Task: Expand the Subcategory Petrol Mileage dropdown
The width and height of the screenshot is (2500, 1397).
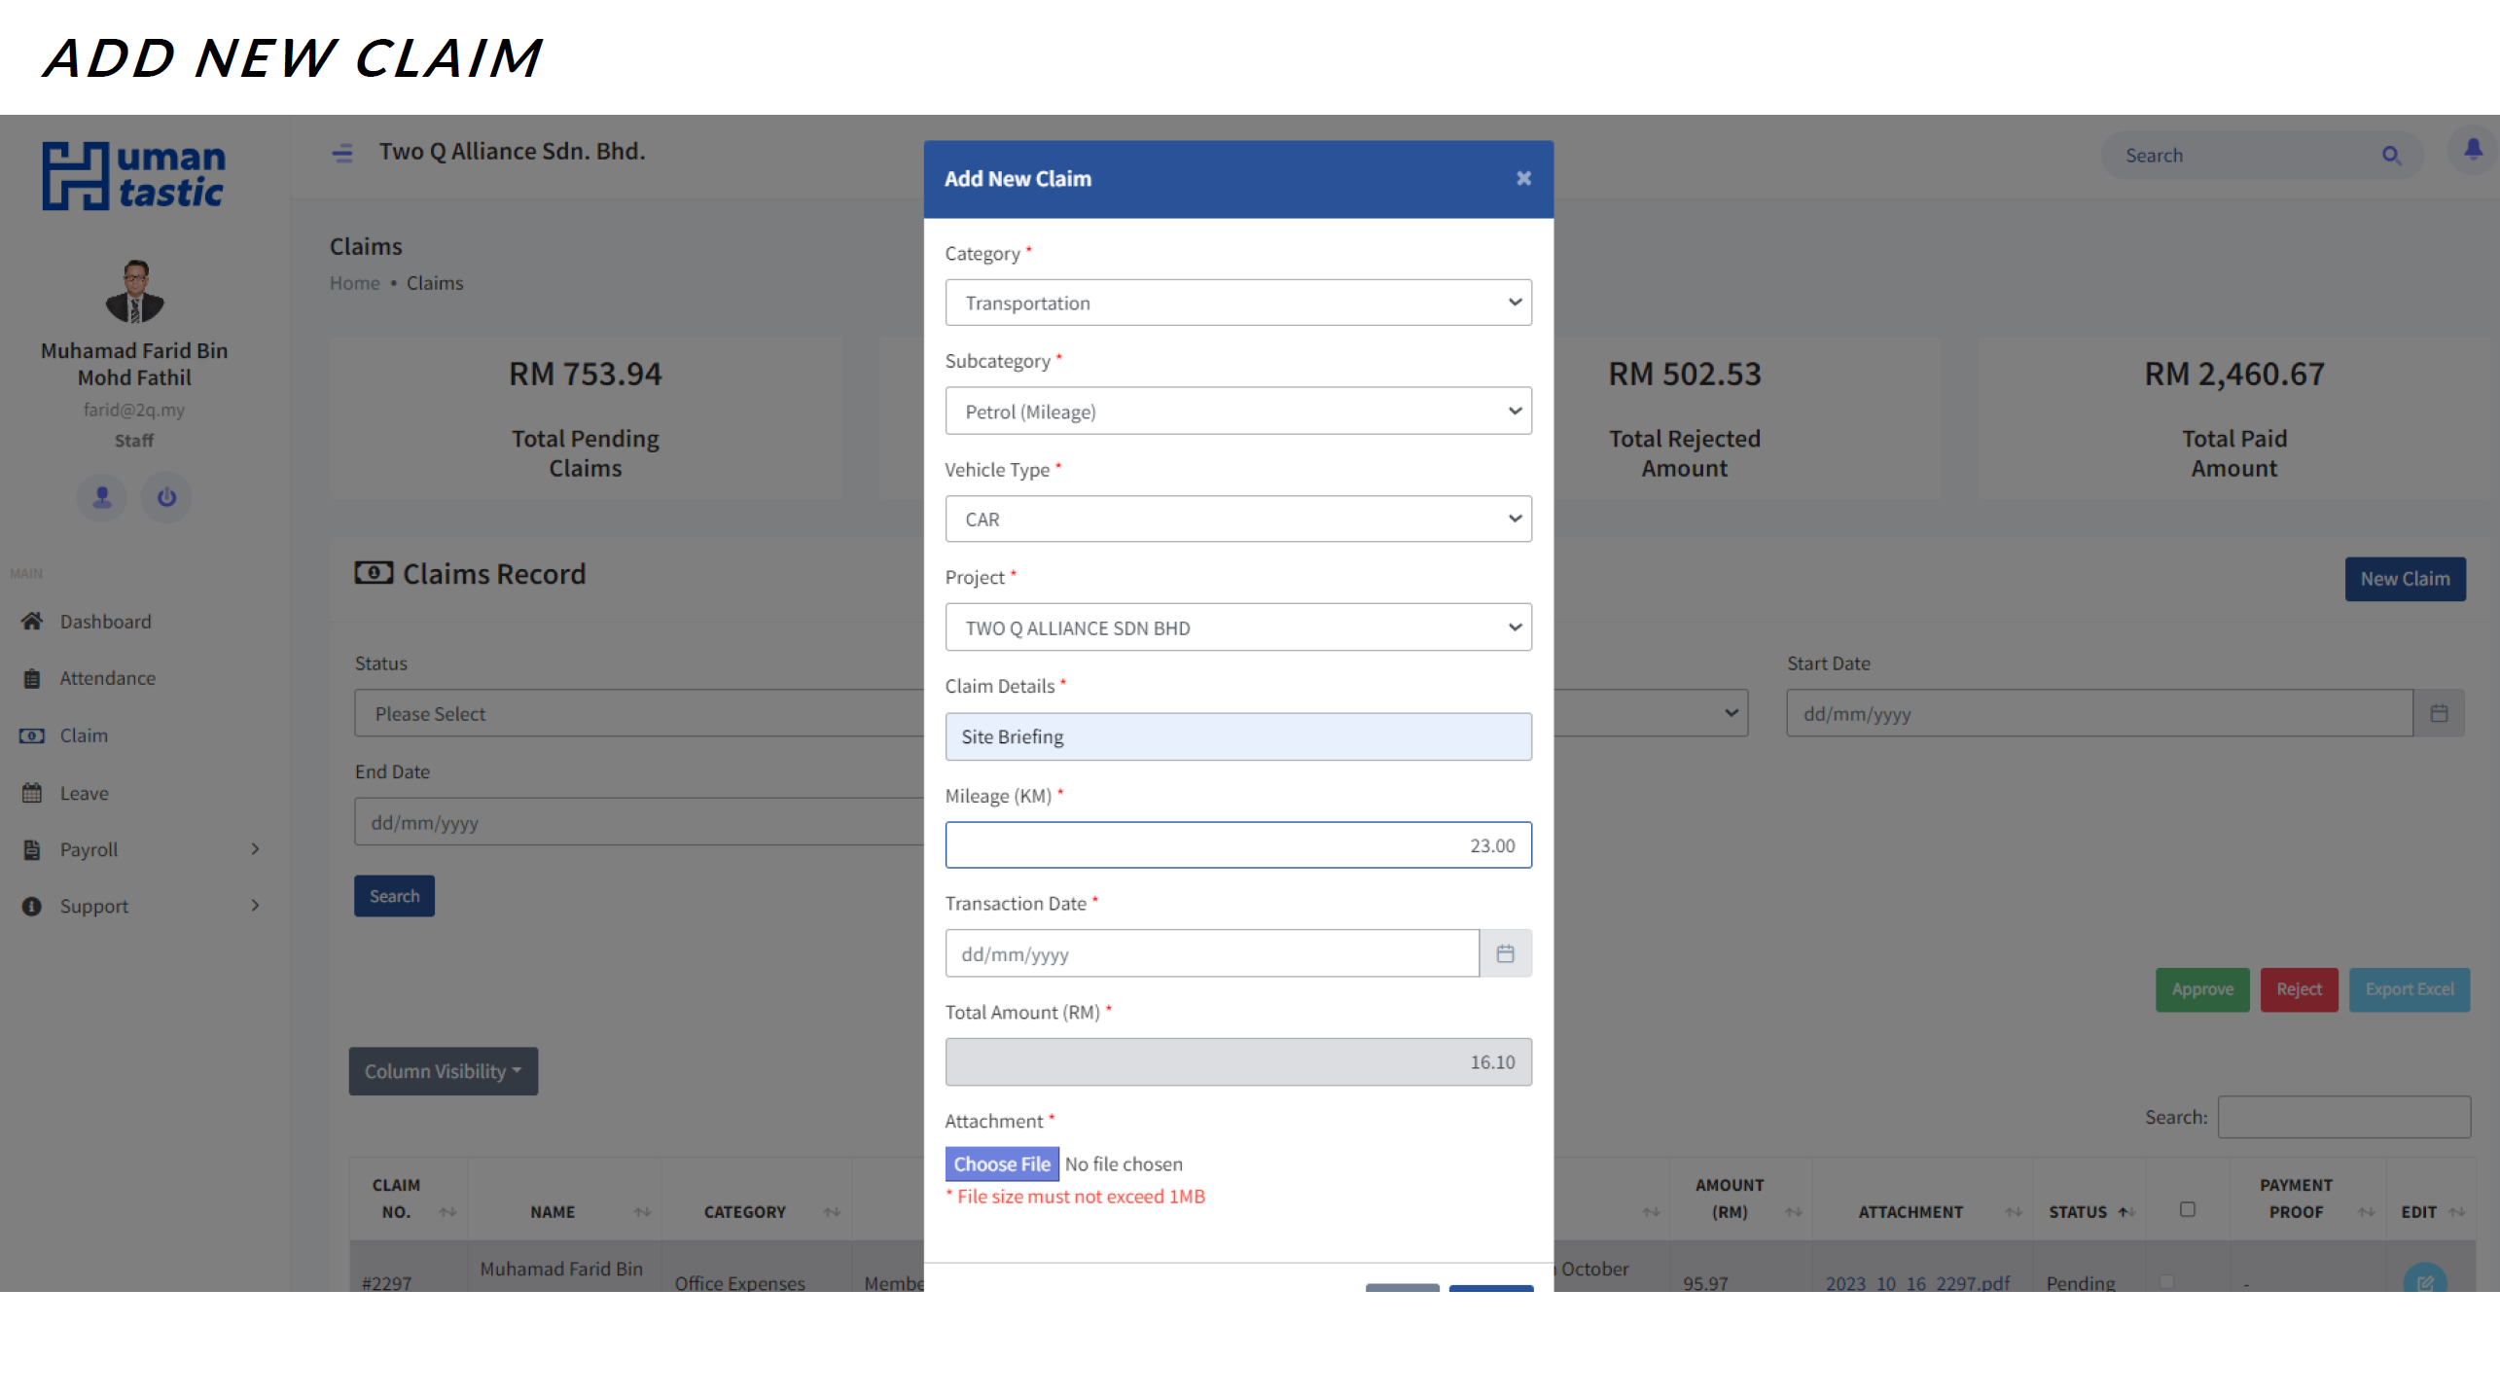Action: 1238,411
